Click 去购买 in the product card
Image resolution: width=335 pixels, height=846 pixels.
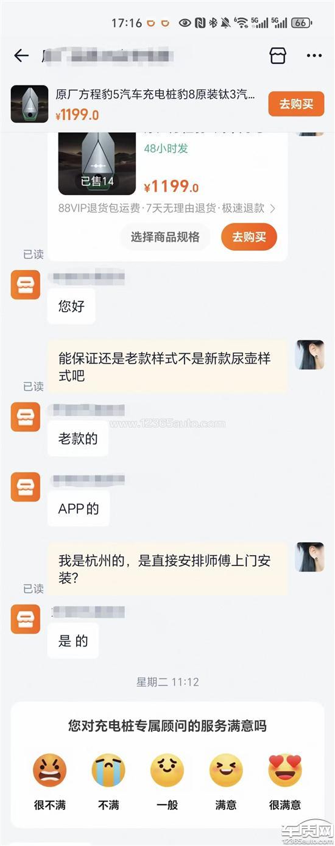click(x=249, y=237)
